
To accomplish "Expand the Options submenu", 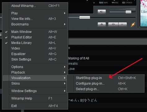I will click(35, 67).
